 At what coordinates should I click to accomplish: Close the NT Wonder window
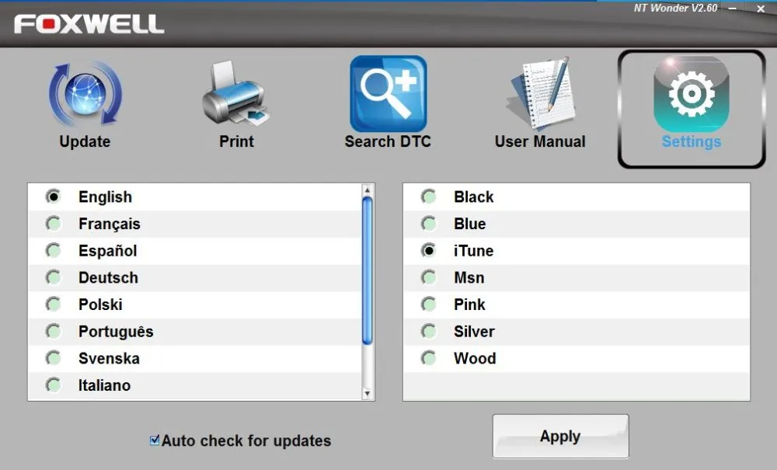tap(761, 9)
